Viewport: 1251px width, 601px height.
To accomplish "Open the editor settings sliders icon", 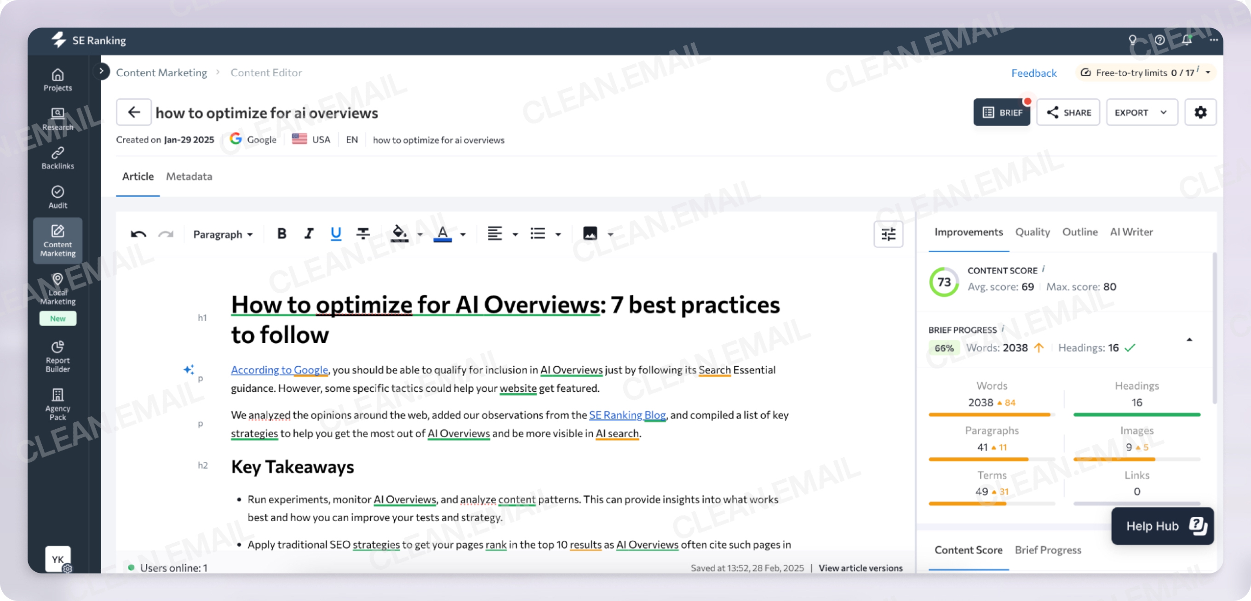I will [888, 234].
